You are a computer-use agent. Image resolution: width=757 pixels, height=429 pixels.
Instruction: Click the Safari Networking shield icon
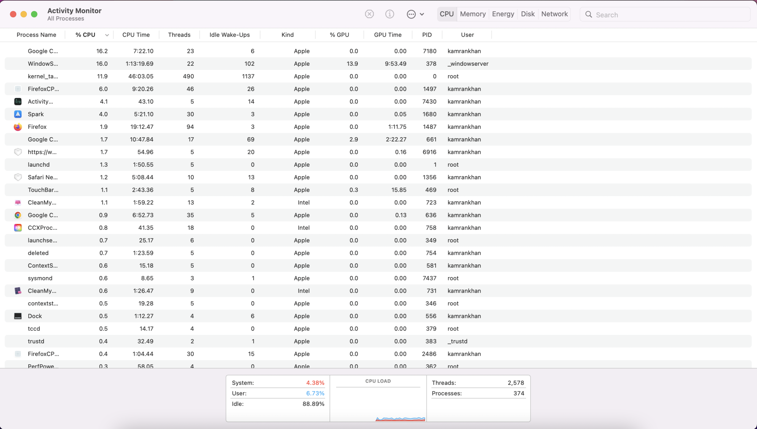point(18,177)
